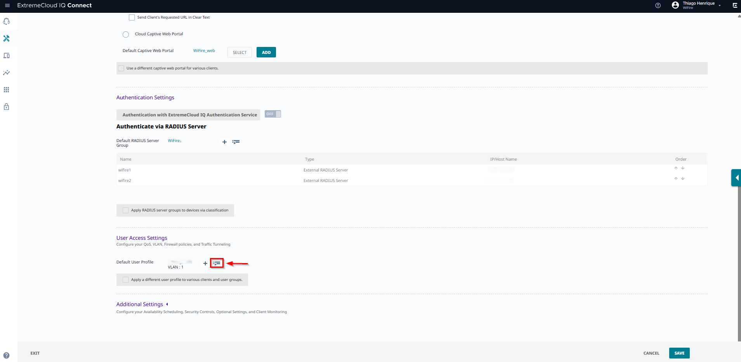Expand Additional Settings section
This screenshot has height=362, width=741.
pyautogui.click(x=167, y=304)
